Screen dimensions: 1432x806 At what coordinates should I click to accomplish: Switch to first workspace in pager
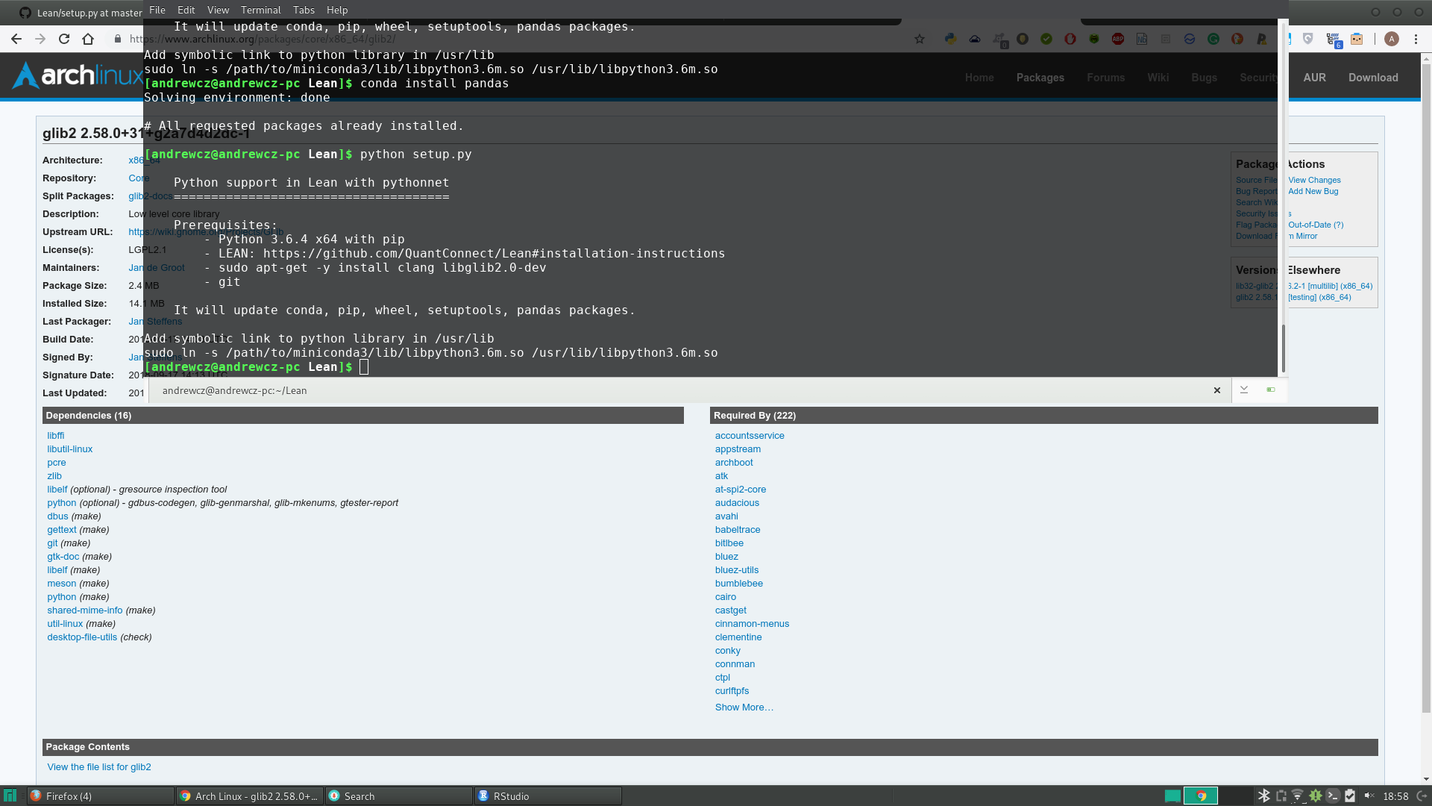tap(1172, 796)
